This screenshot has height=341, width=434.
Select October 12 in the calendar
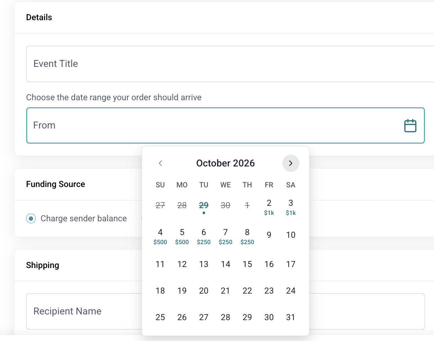point(182,264)
